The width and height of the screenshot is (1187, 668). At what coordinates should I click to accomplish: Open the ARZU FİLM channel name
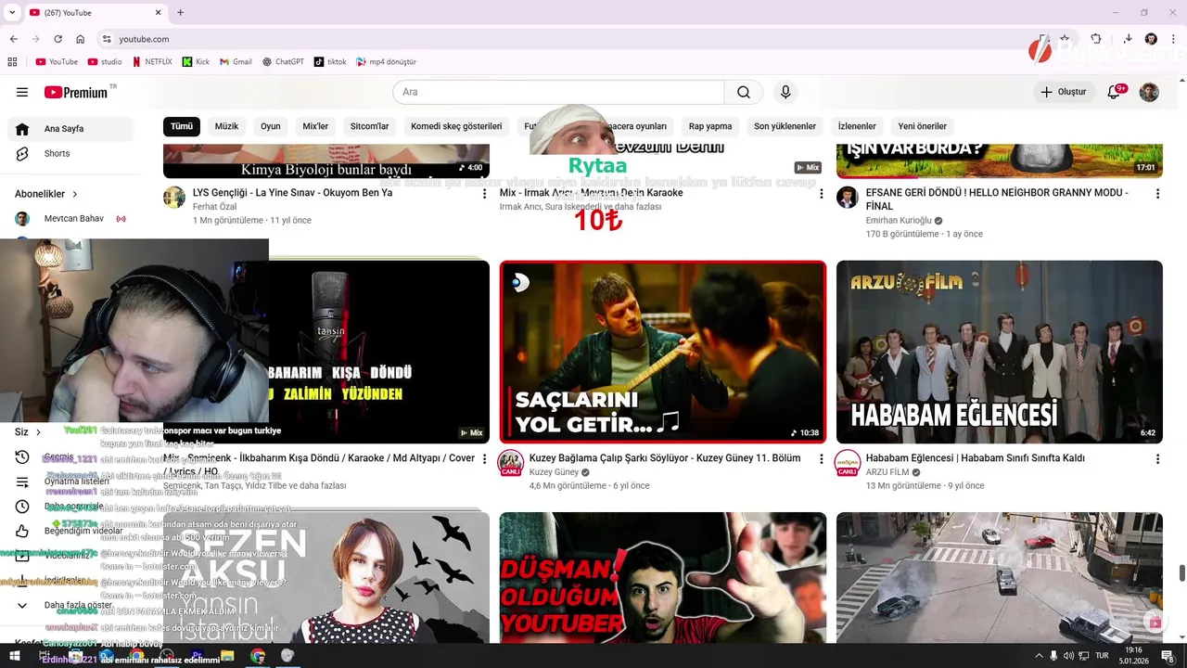pyautogui.click(x=887, y=472)
